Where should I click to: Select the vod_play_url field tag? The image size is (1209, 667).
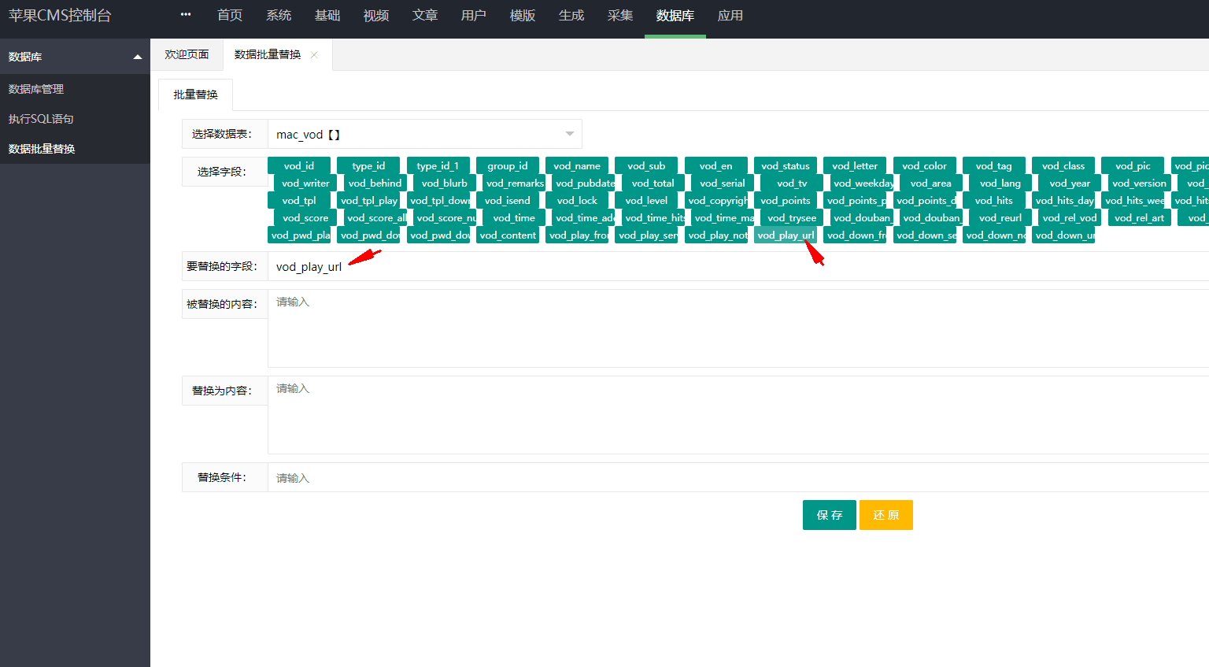coord(785,235)
